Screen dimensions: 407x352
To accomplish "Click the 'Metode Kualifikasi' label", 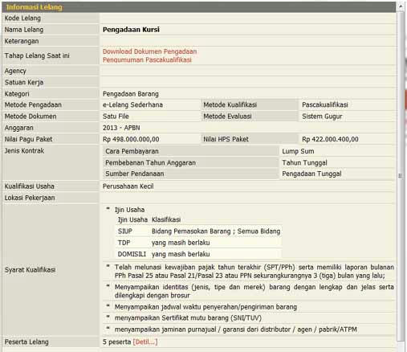I will [x=230, y=105].
